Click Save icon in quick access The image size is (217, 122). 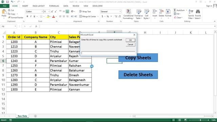tap(7, 2)
